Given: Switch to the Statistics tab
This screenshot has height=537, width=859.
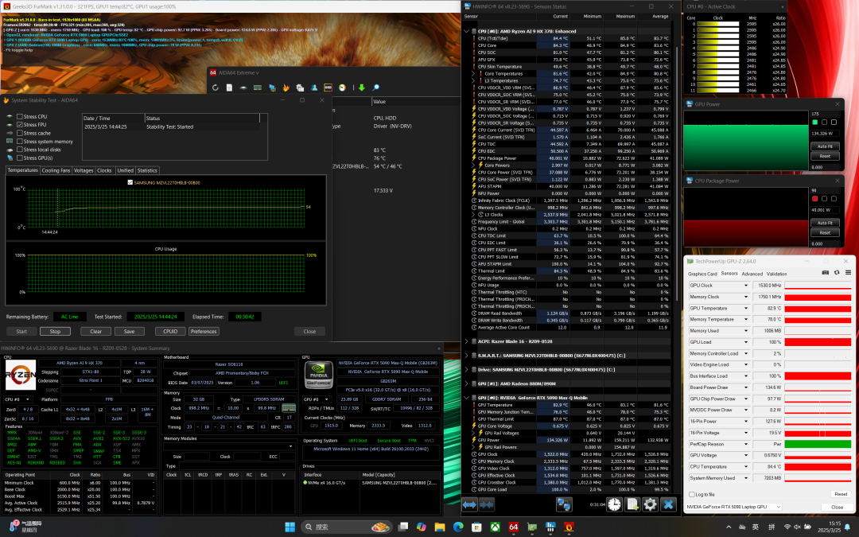Looking at the screenshot, I should [147, 170].
